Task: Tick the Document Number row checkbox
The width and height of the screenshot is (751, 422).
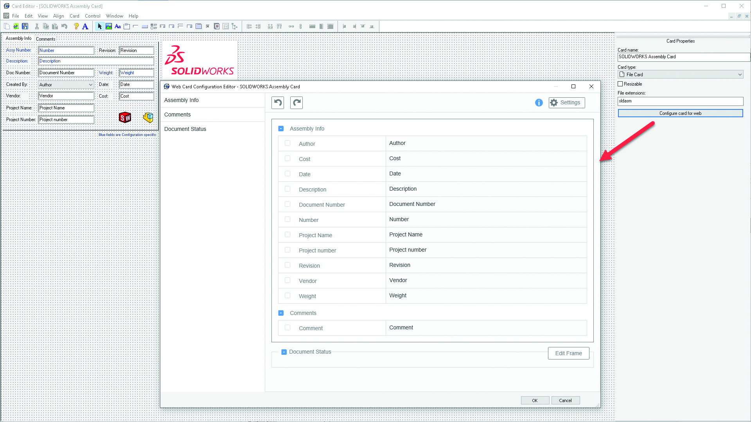Action: click(287, 204)
